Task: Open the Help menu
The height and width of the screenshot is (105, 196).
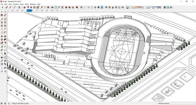Action: [x=39, y=4]
